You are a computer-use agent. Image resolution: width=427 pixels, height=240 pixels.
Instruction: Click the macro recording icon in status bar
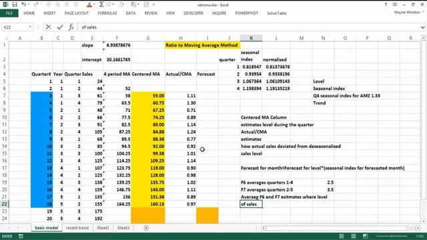(21, 236)
